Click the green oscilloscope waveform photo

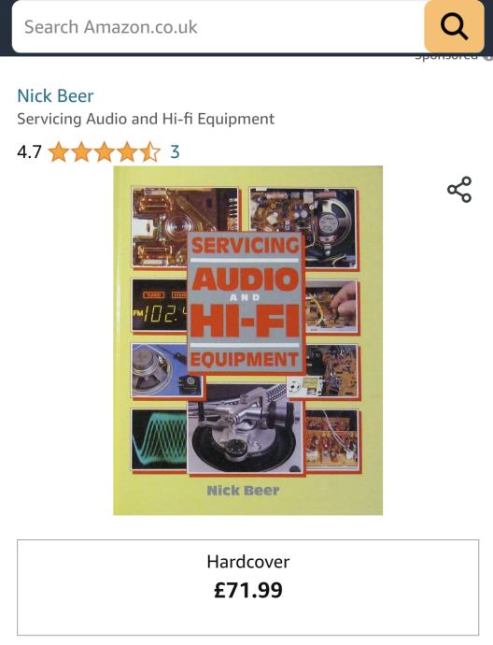(160, 439)
